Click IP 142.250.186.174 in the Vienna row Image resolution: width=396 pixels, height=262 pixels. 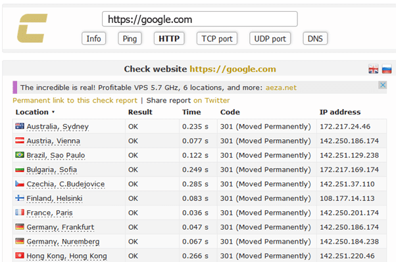tap(349, 141)
